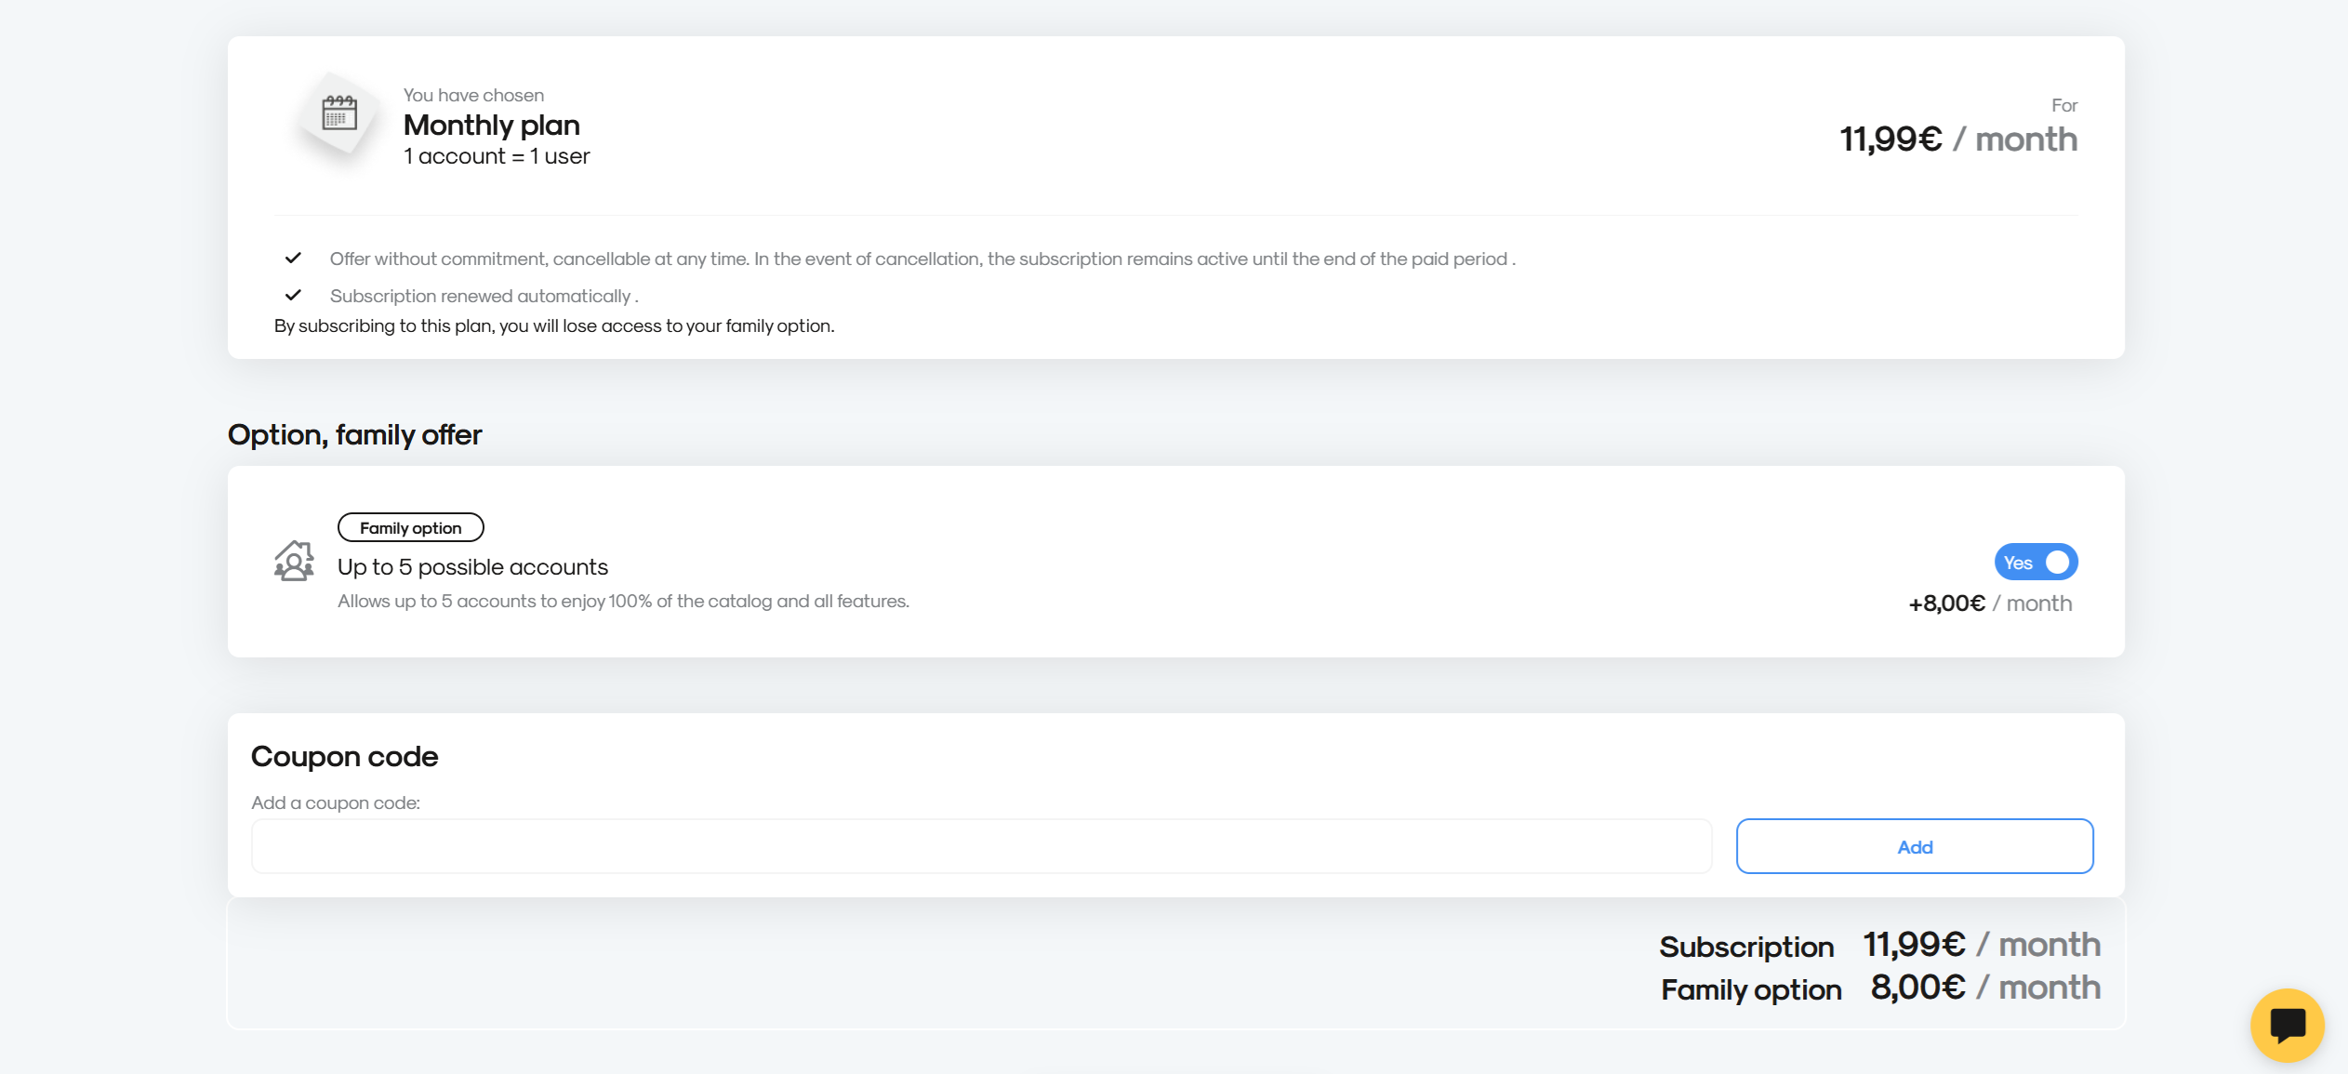2348x1074 pixels.
Task: Click the checkmark beside Subscription renewed automatically
Action: 293,295
